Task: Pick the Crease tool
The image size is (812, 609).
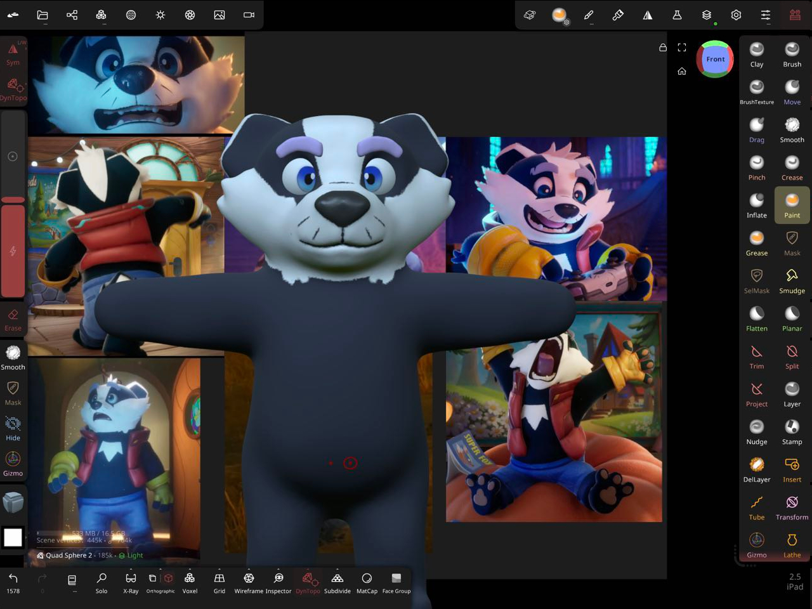Action: [x=792, y=167]
